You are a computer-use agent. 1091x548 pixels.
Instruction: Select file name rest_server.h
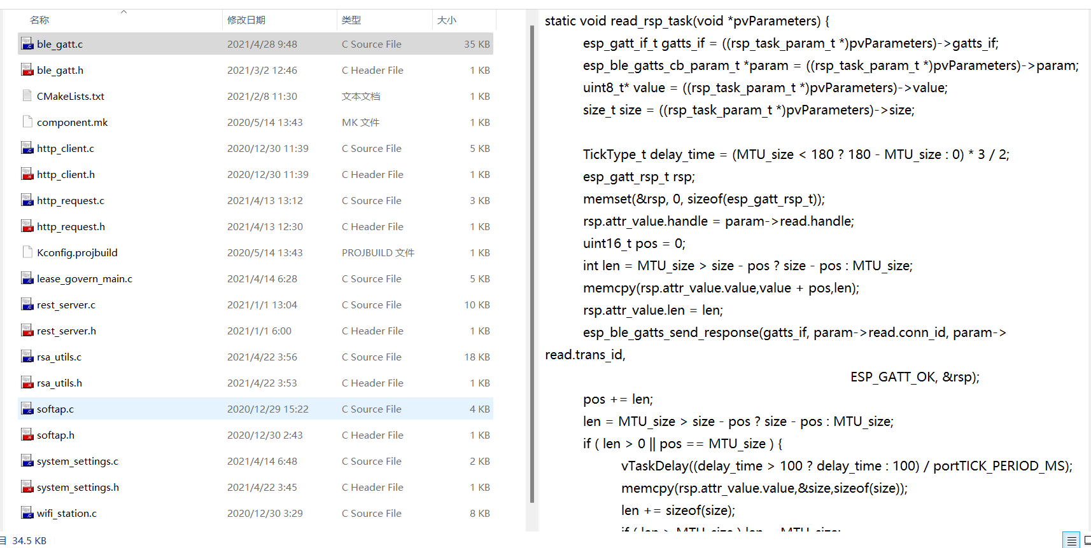pyautogui.click(x=66, y=331)
